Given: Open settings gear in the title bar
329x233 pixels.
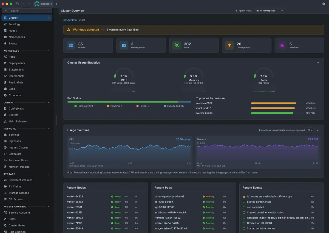Looking at the screenshot, I should click(324, 4).
